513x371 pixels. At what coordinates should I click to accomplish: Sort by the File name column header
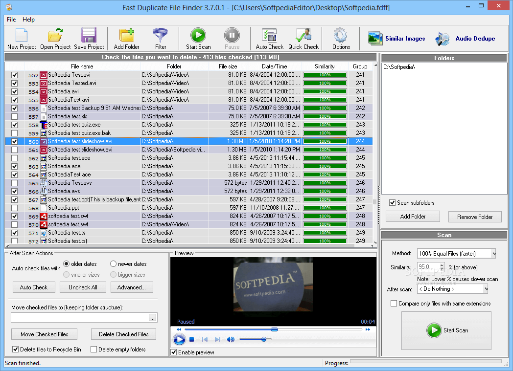click(82, 66)
